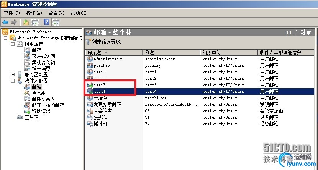Click the 大会议室 room mailbox icon
The width and height of the screenshot is (318, 170).
pos(90,111)
